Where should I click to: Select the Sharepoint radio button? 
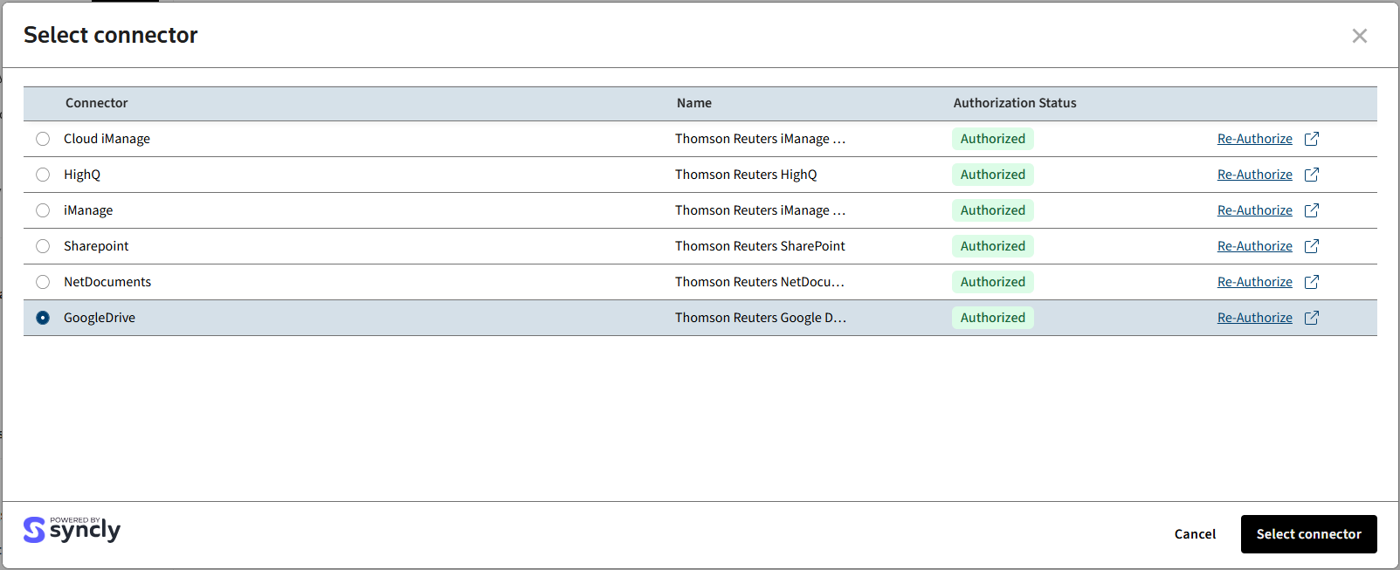coord(43,246)
